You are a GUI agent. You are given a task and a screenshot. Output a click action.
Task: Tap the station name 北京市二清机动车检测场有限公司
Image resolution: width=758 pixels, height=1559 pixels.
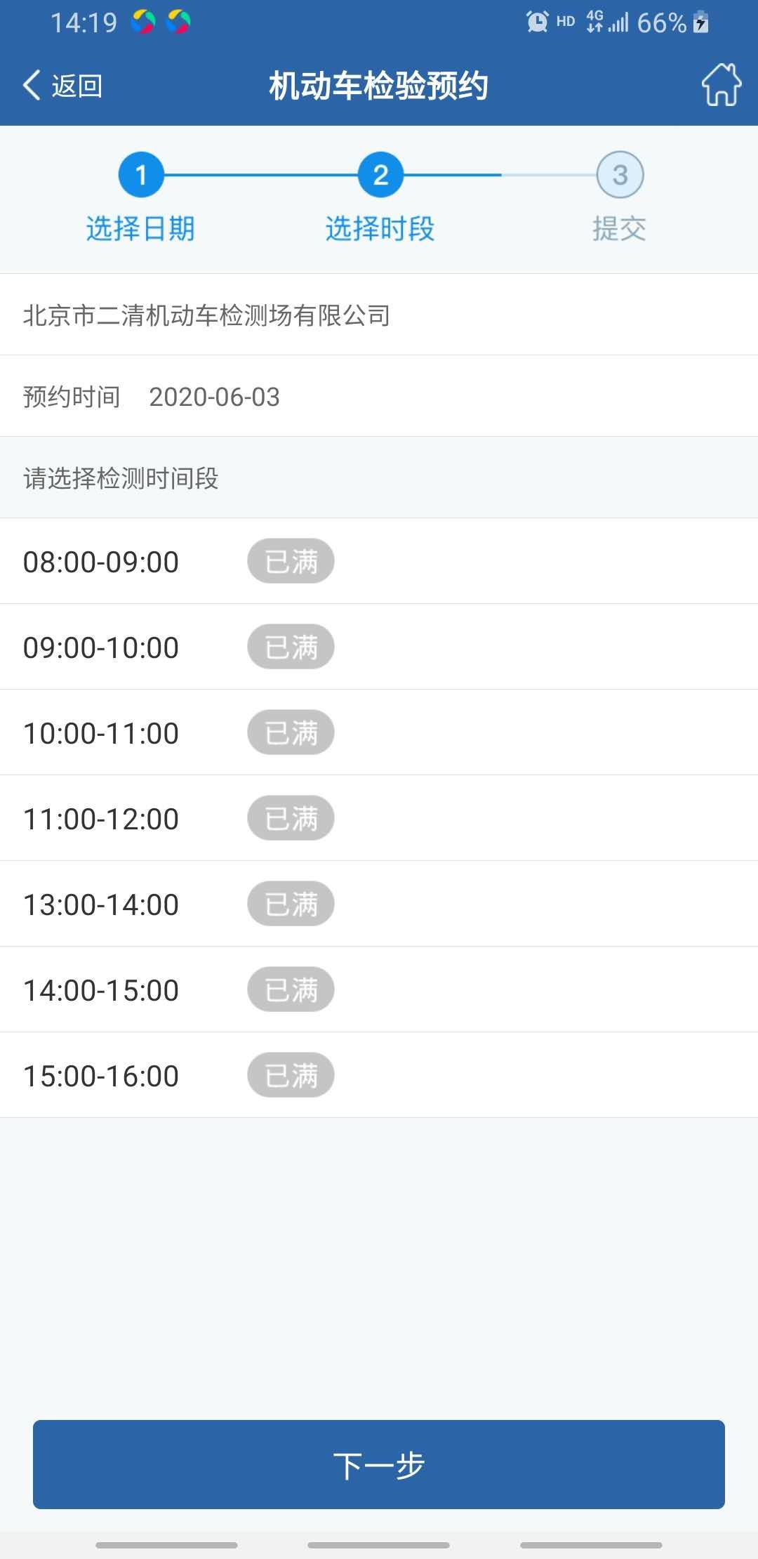click(206, 315)
